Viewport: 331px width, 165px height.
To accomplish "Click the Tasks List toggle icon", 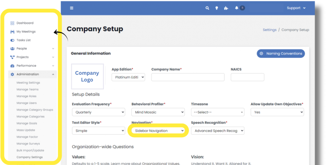I will pyautogui.click(x=12, y=40).
